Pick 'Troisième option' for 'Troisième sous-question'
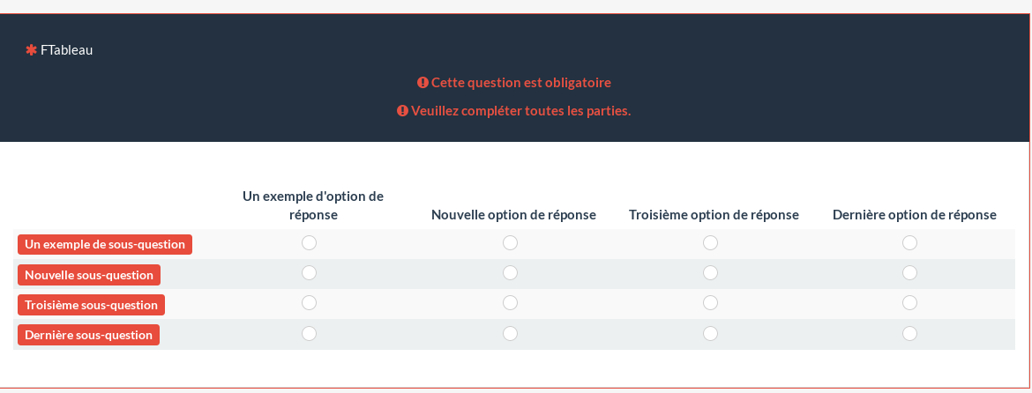The width and height of the screenshot is (1032, 393). (x=710, y=303)
